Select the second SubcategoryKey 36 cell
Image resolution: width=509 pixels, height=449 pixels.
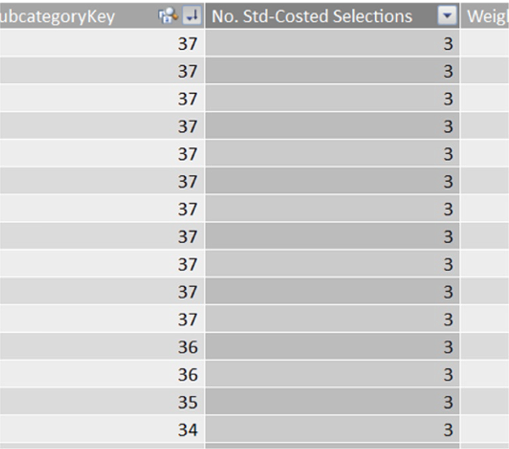102,374
